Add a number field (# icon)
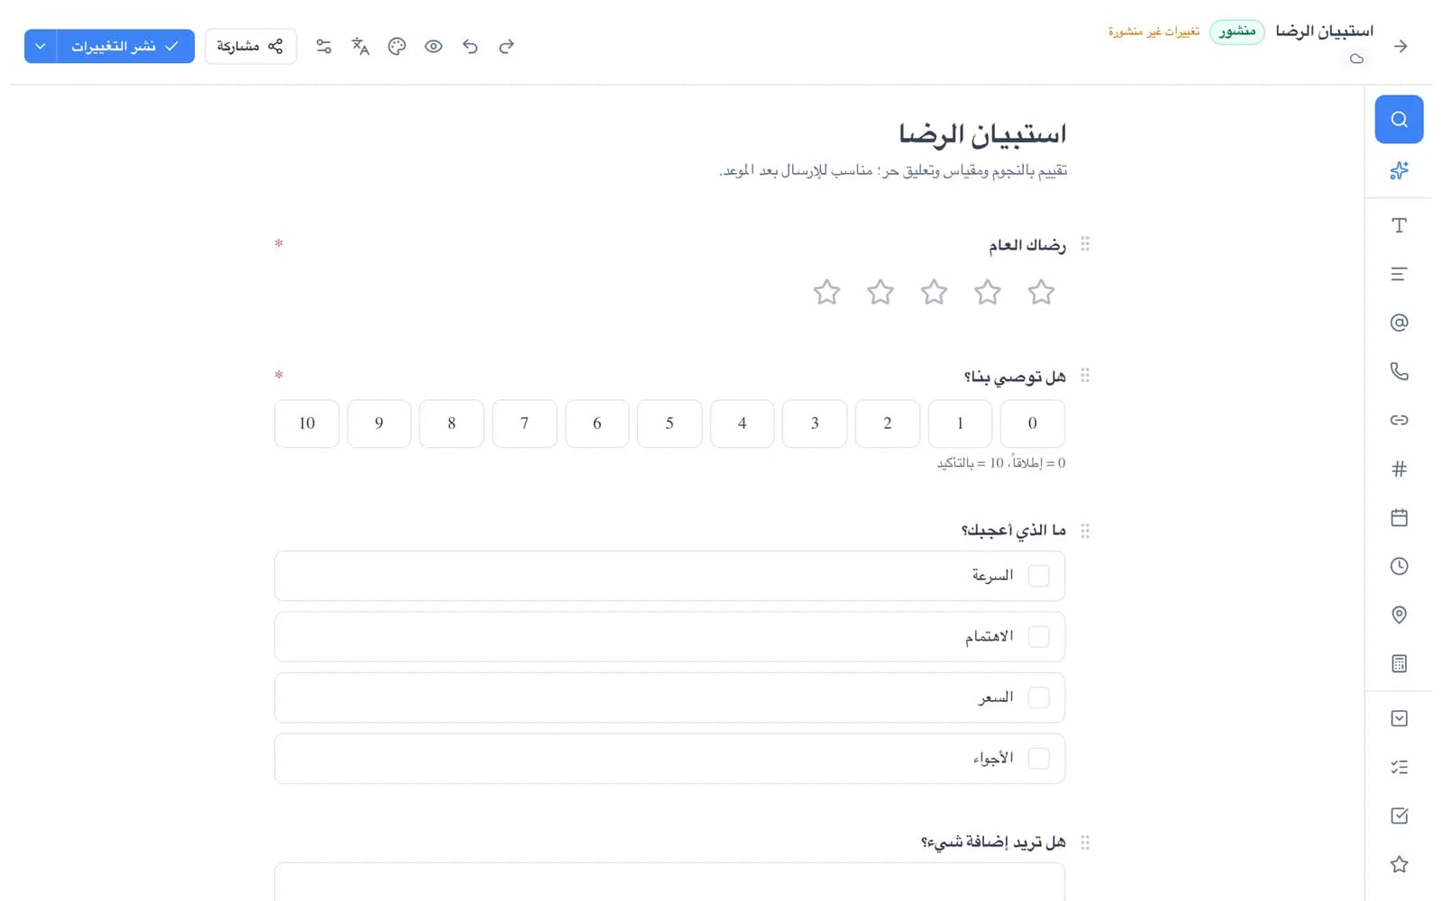 pos(1399,469)
